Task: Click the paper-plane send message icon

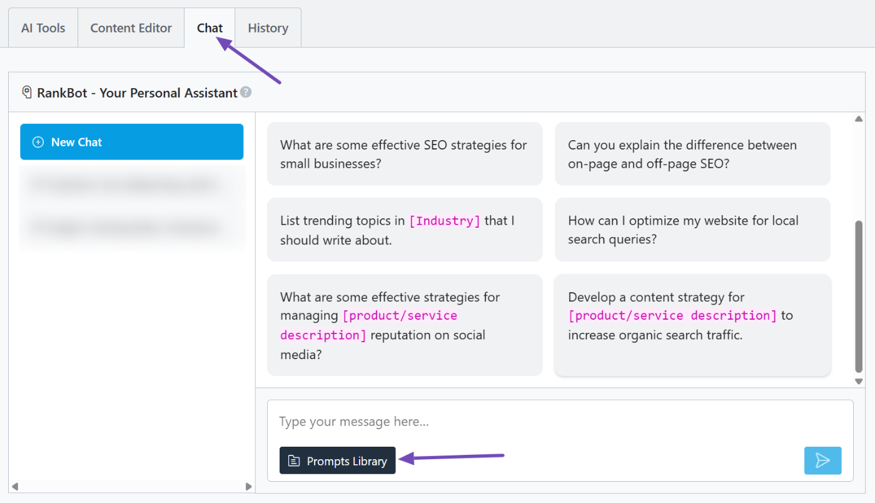Action: tap(822, 460)
